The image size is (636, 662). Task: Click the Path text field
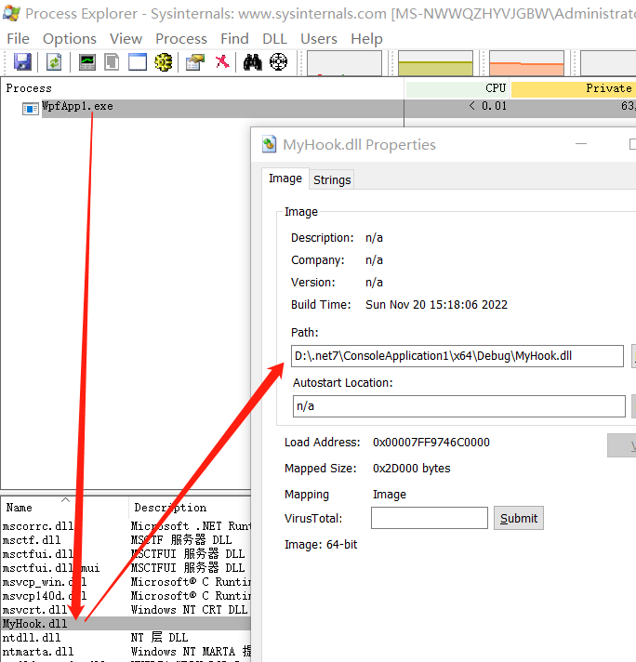[457, 356]
